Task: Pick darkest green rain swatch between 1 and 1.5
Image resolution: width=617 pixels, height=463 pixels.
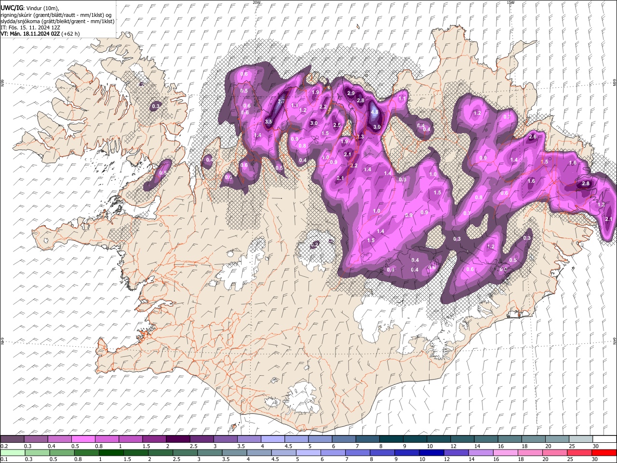Action: point(112,452)
